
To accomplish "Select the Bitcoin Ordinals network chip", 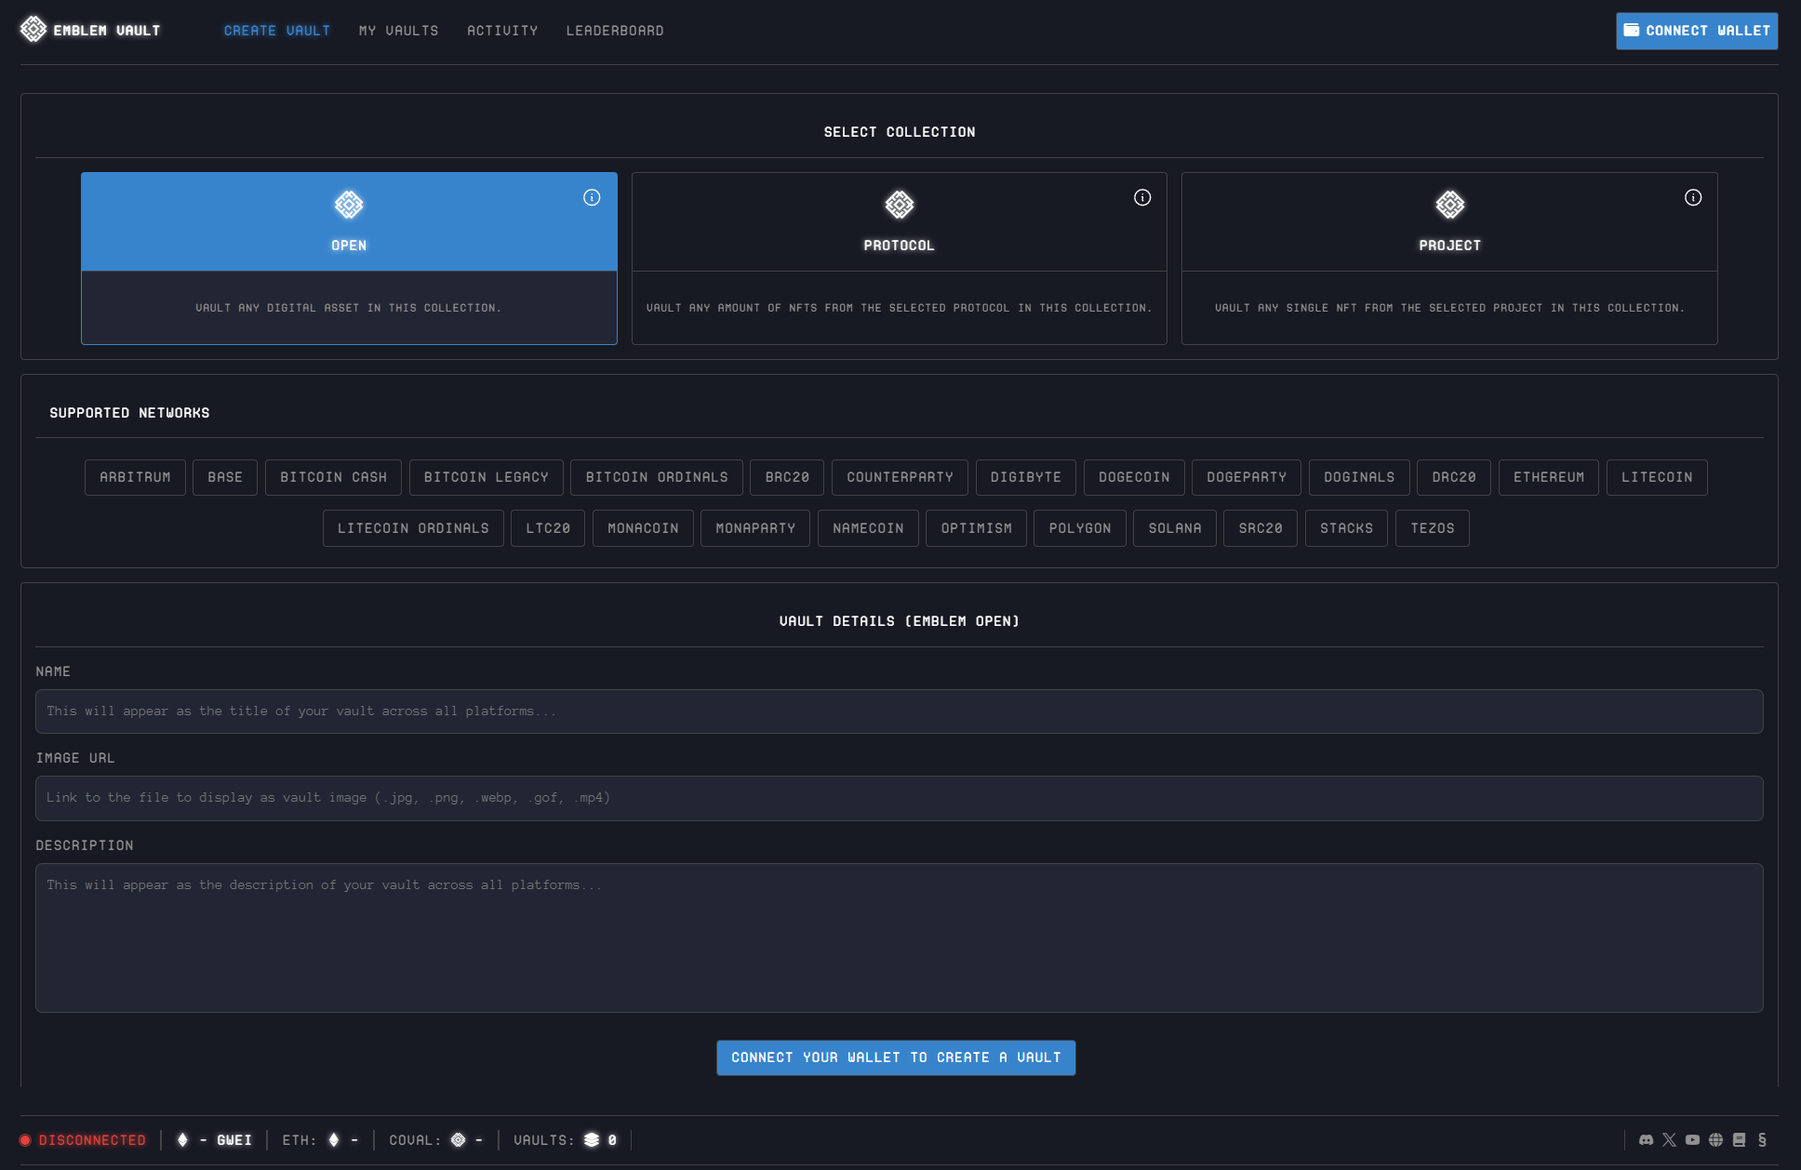I will point(657,477).
